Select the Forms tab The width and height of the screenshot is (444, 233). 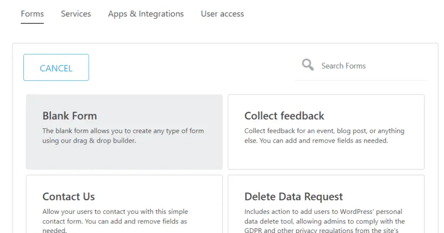[32, 14]
